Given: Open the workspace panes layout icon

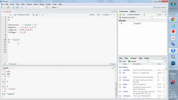Looking at the screenshot, I should pos(47,7).
